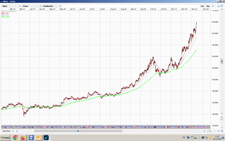Click the horizontal zoom slider handle
The width and height of the screenshot is (225, 141).
pyautogui.click(x=210, y=131)
